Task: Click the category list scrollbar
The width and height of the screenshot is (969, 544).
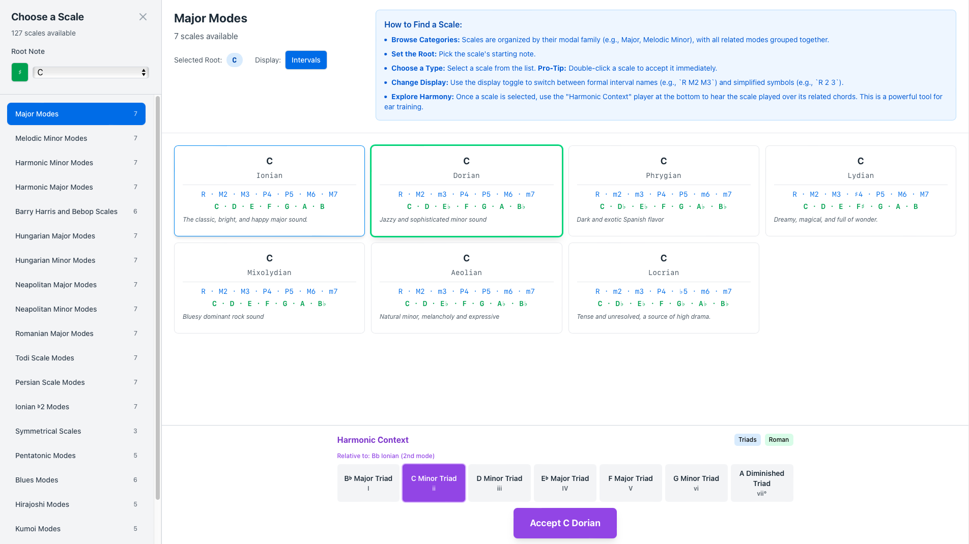Action: coord(158,297)
